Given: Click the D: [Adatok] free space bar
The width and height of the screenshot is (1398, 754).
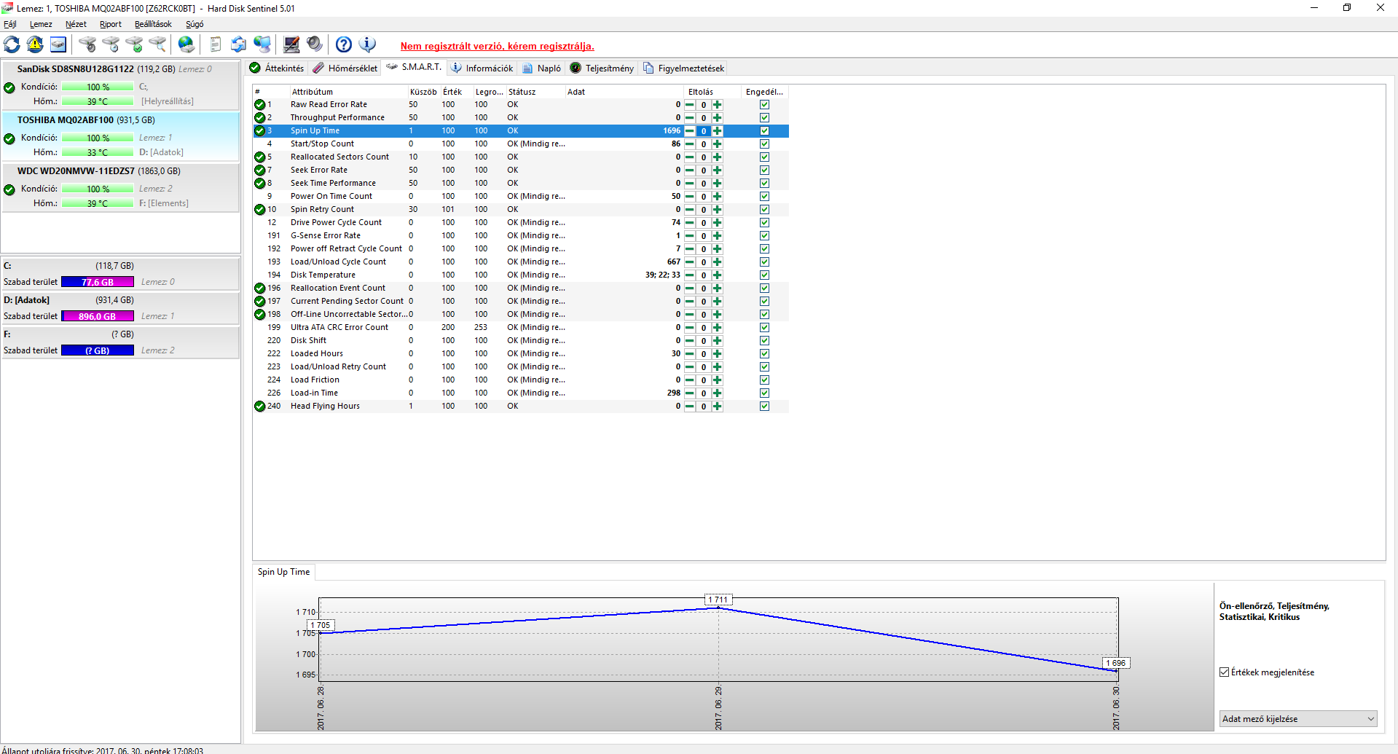Looking at the screenshot, I should point(98,316).
